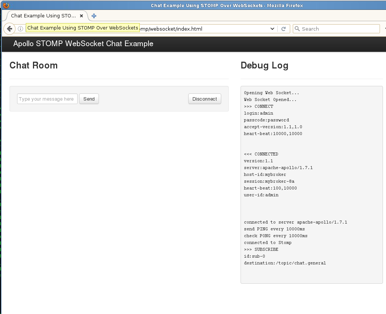Click the '<<< CONNECTED' log line
Image resolution: width=386 pixels, height=314 pixels.
coord(261,154)
